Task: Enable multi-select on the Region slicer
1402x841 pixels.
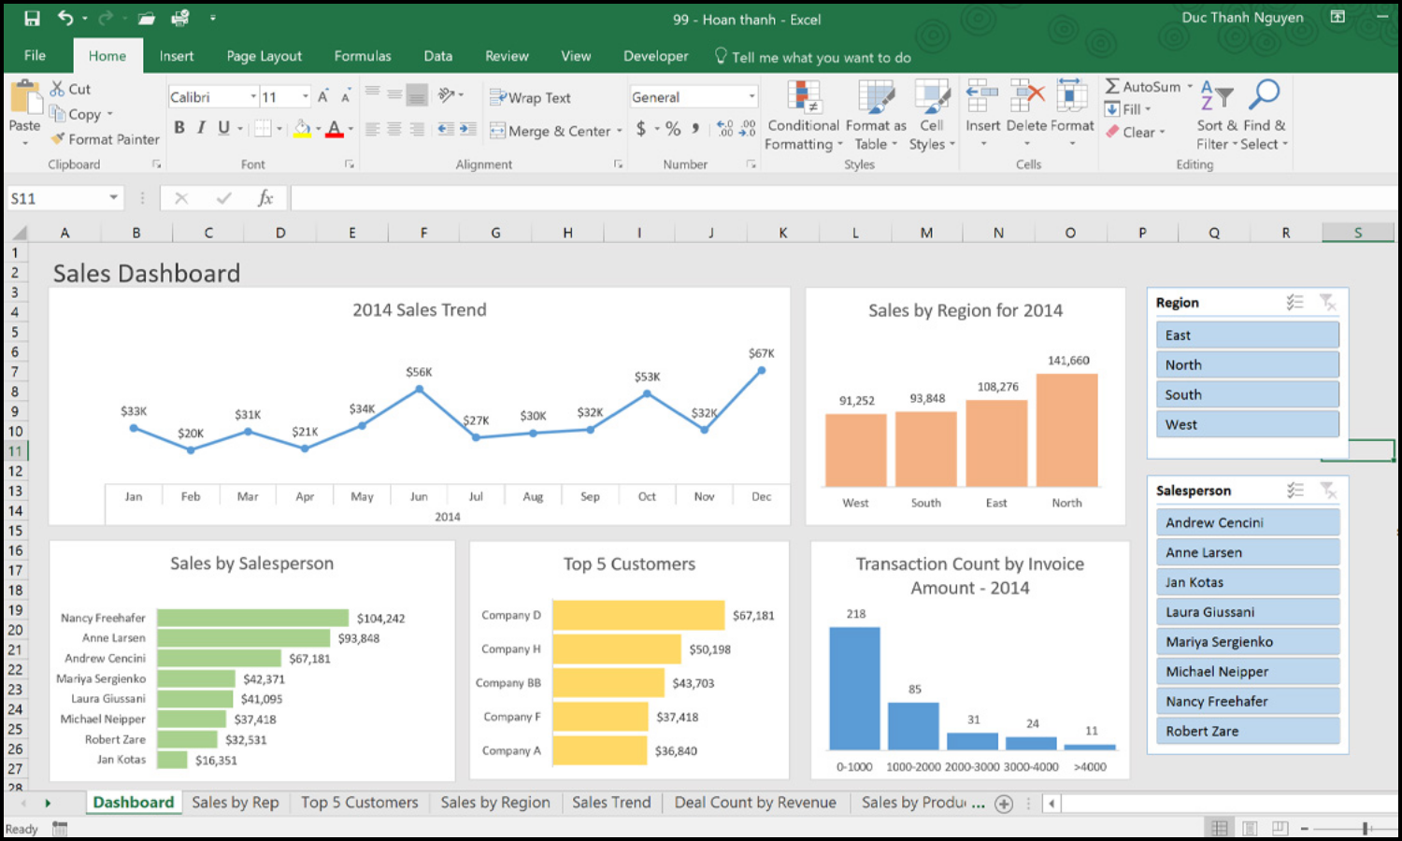Action: point(1295,302)
